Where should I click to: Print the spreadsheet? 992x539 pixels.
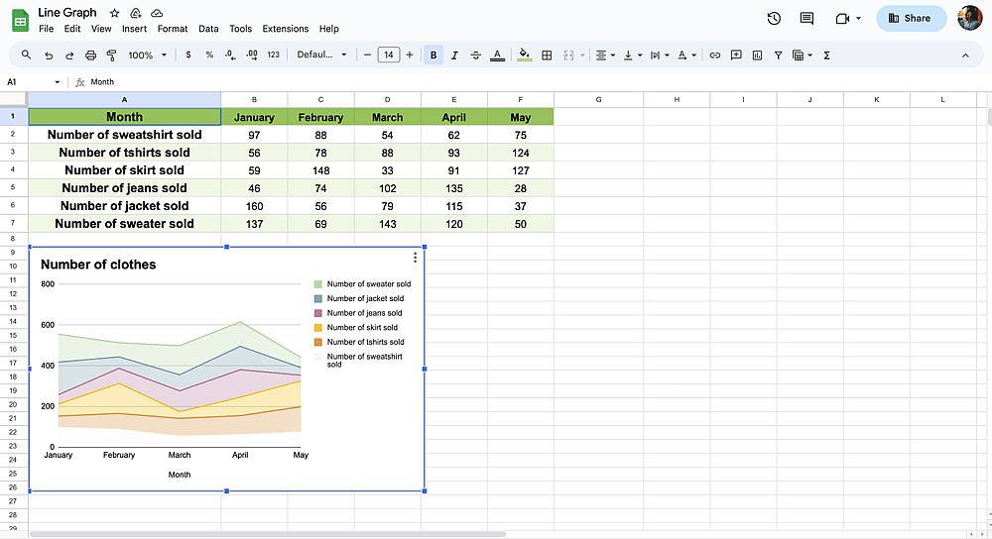(x=90, y=55)
